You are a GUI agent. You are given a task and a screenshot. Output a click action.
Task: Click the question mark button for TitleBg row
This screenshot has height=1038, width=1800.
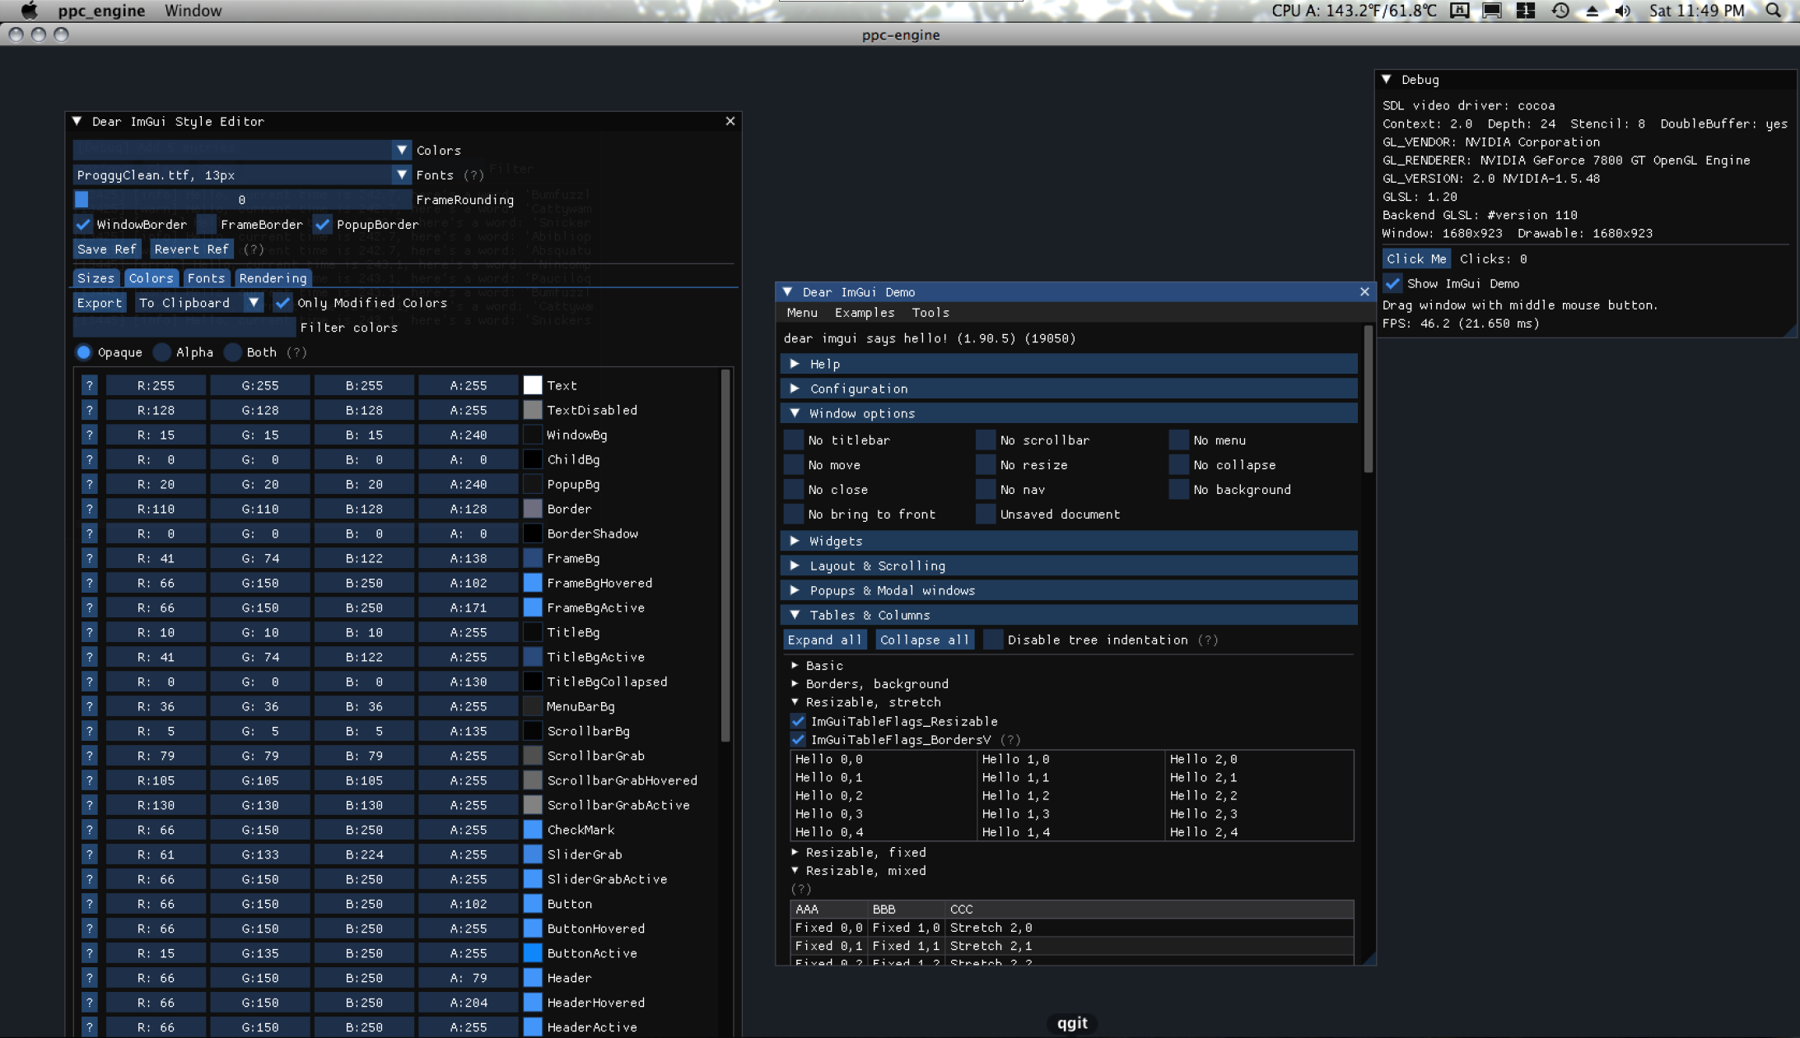[x=90, y=632]
